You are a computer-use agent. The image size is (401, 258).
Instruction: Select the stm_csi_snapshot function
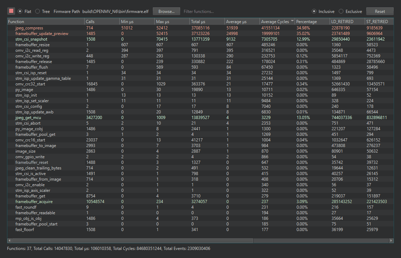(200, 39)
